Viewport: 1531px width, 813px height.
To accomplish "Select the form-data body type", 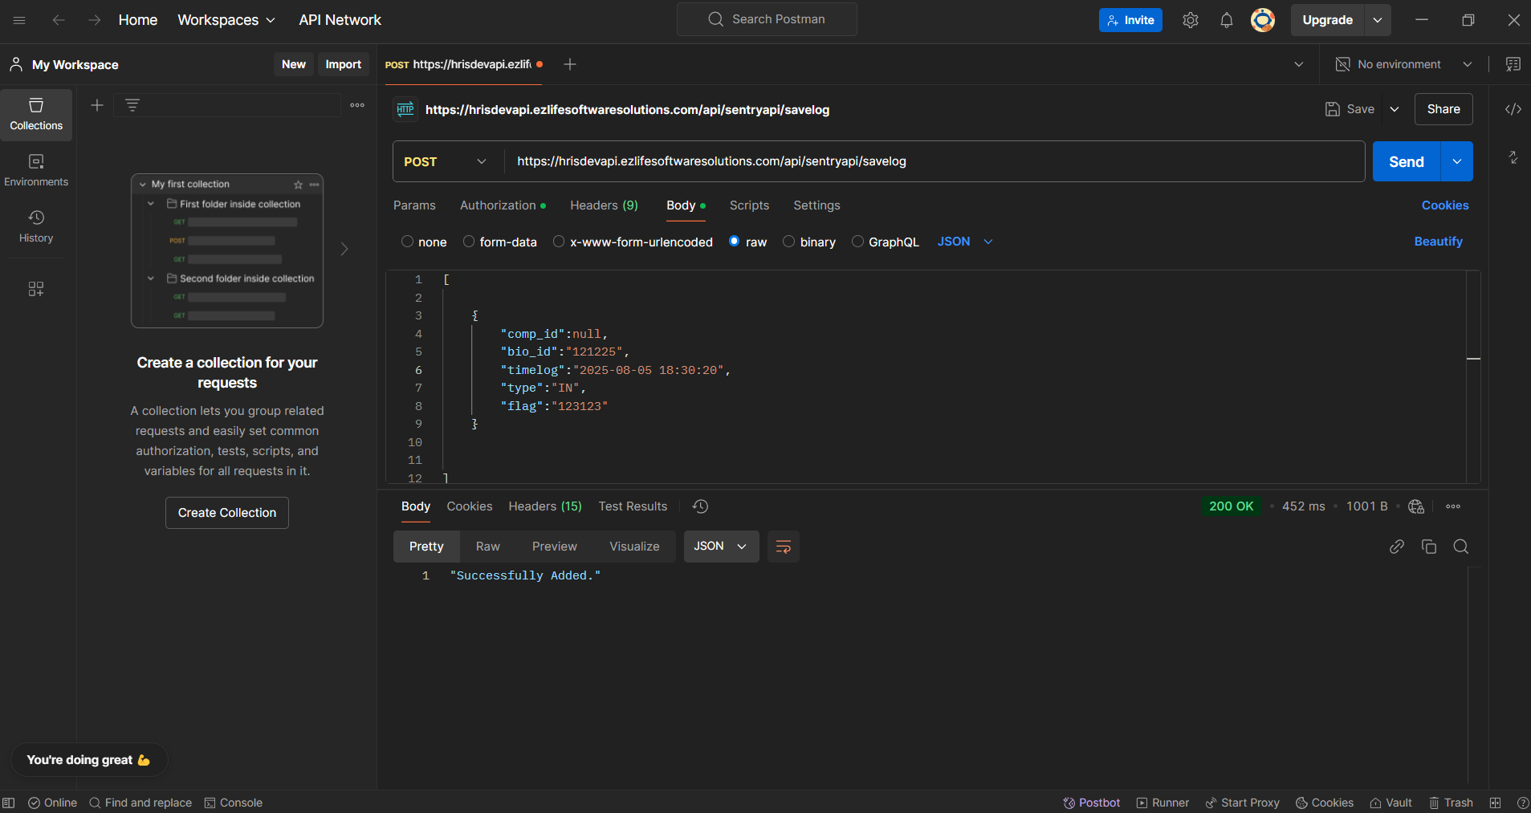I will (x=469, y=242).
